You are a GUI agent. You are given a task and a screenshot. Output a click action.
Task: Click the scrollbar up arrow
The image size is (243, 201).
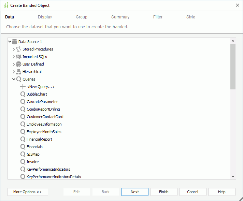pos(233,41)
